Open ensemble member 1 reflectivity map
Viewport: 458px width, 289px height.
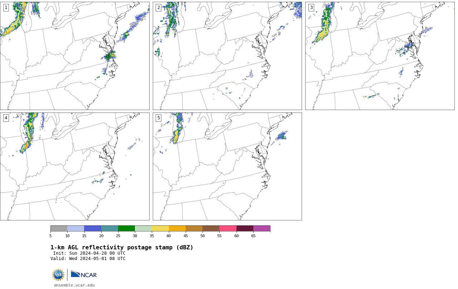pos(74,56)
